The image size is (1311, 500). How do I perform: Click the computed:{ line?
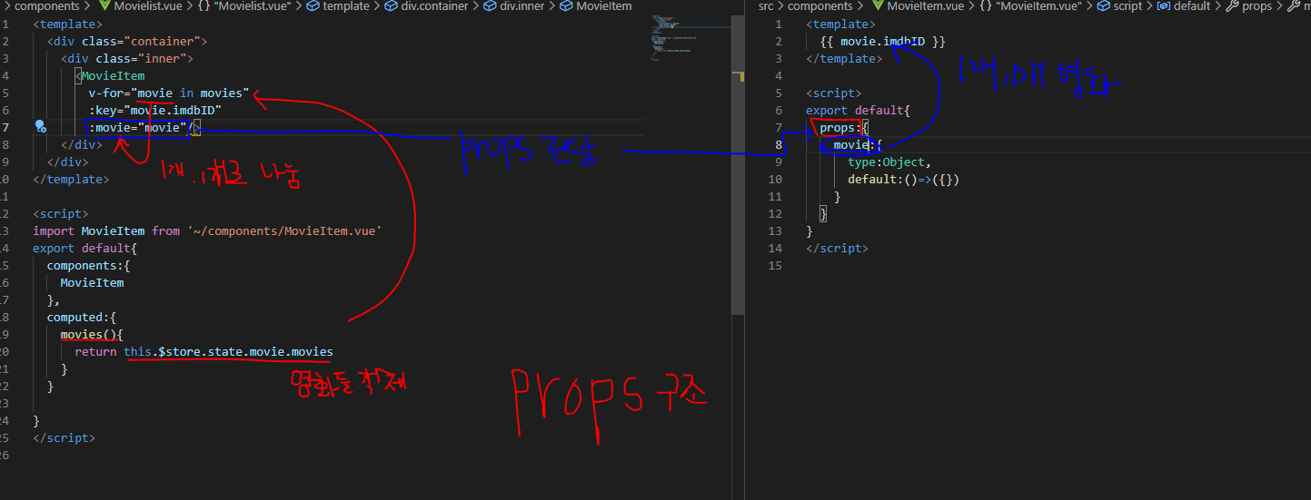tap(82, 317)
